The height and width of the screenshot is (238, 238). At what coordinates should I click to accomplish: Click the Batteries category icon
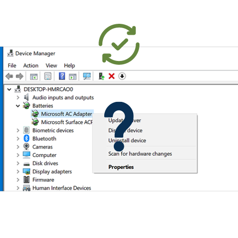click(26, 106)
